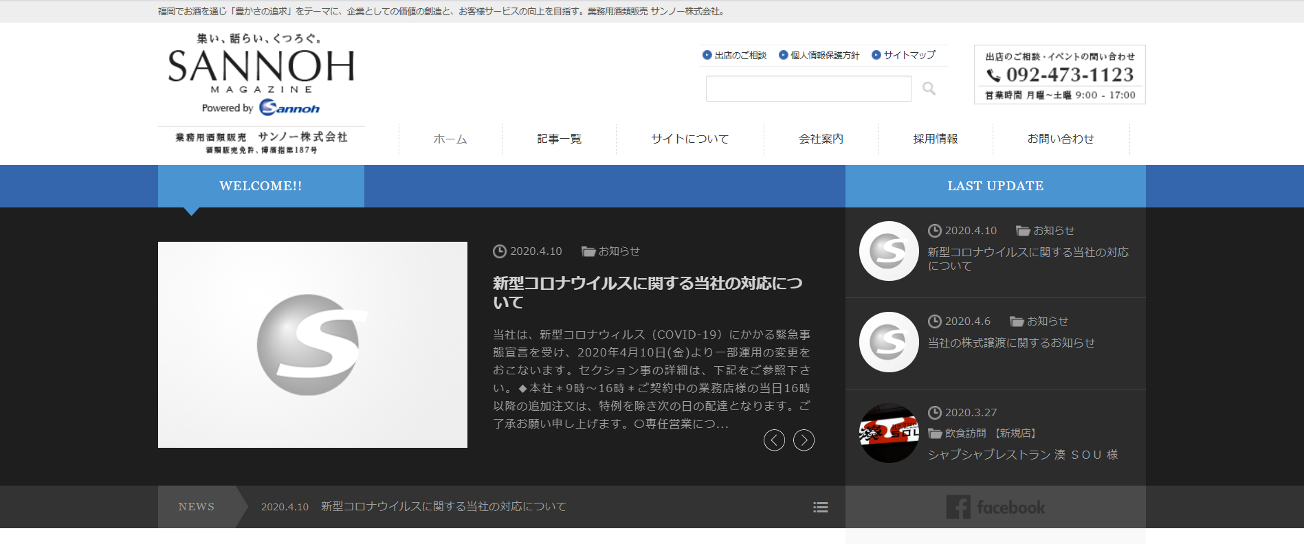
Task: Click the bullet icon beside 個人情報保護方針
Action: coord(783,55)
